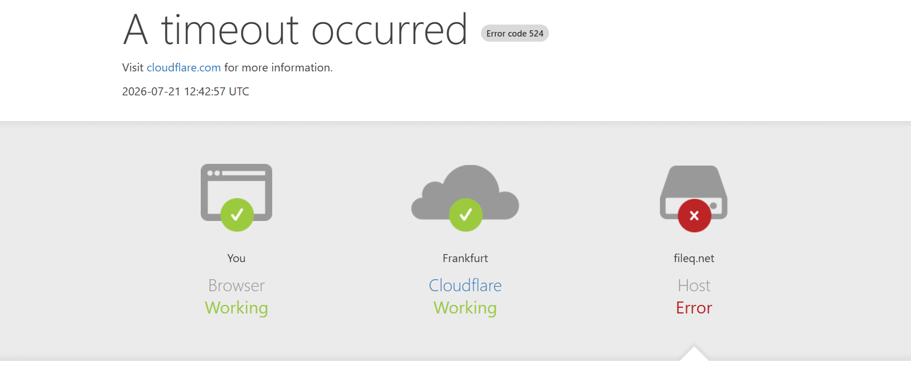Click the host server drive icon

(694, 192)
